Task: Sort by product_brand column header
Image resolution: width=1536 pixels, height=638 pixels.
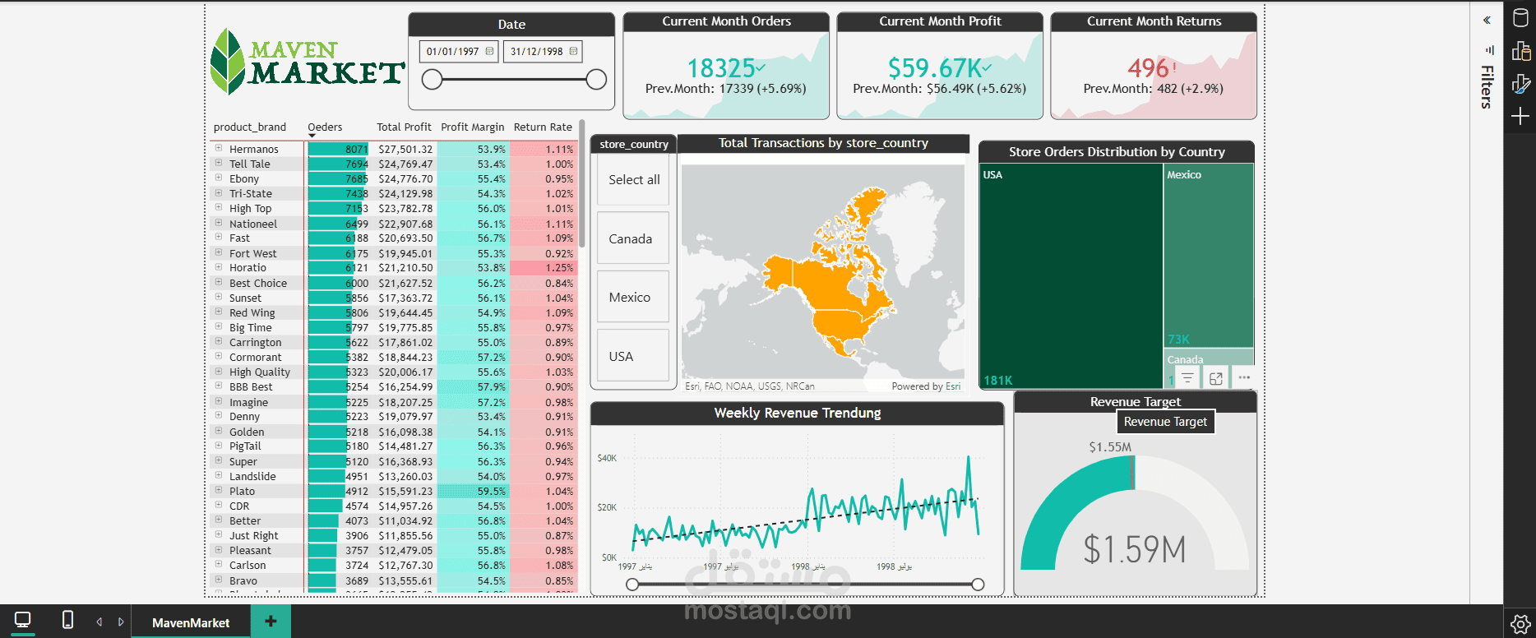Action: pyautogui.click(x=250, y=127)
